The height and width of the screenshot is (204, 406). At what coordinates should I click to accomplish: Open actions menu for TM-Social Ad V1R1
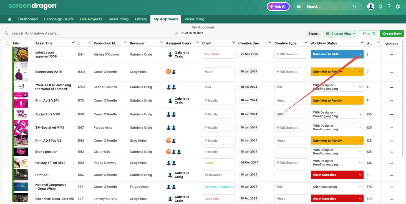pos(391,128)
